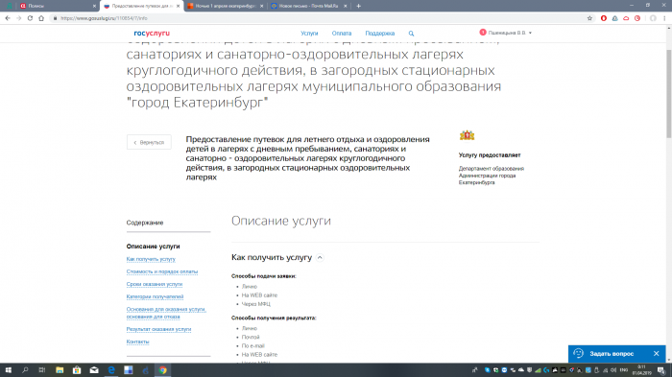The image size is (672, 377).
Task: Open the Оплата menu item
Action: [342, 34]
